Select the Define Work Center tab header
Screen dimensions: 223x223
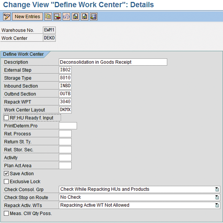24,54
